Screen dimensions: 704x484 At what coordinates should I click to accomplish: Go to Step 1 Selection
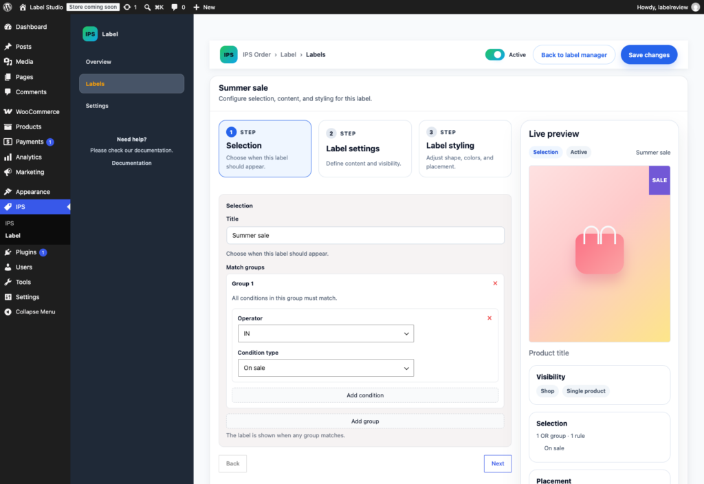point(265,148)
